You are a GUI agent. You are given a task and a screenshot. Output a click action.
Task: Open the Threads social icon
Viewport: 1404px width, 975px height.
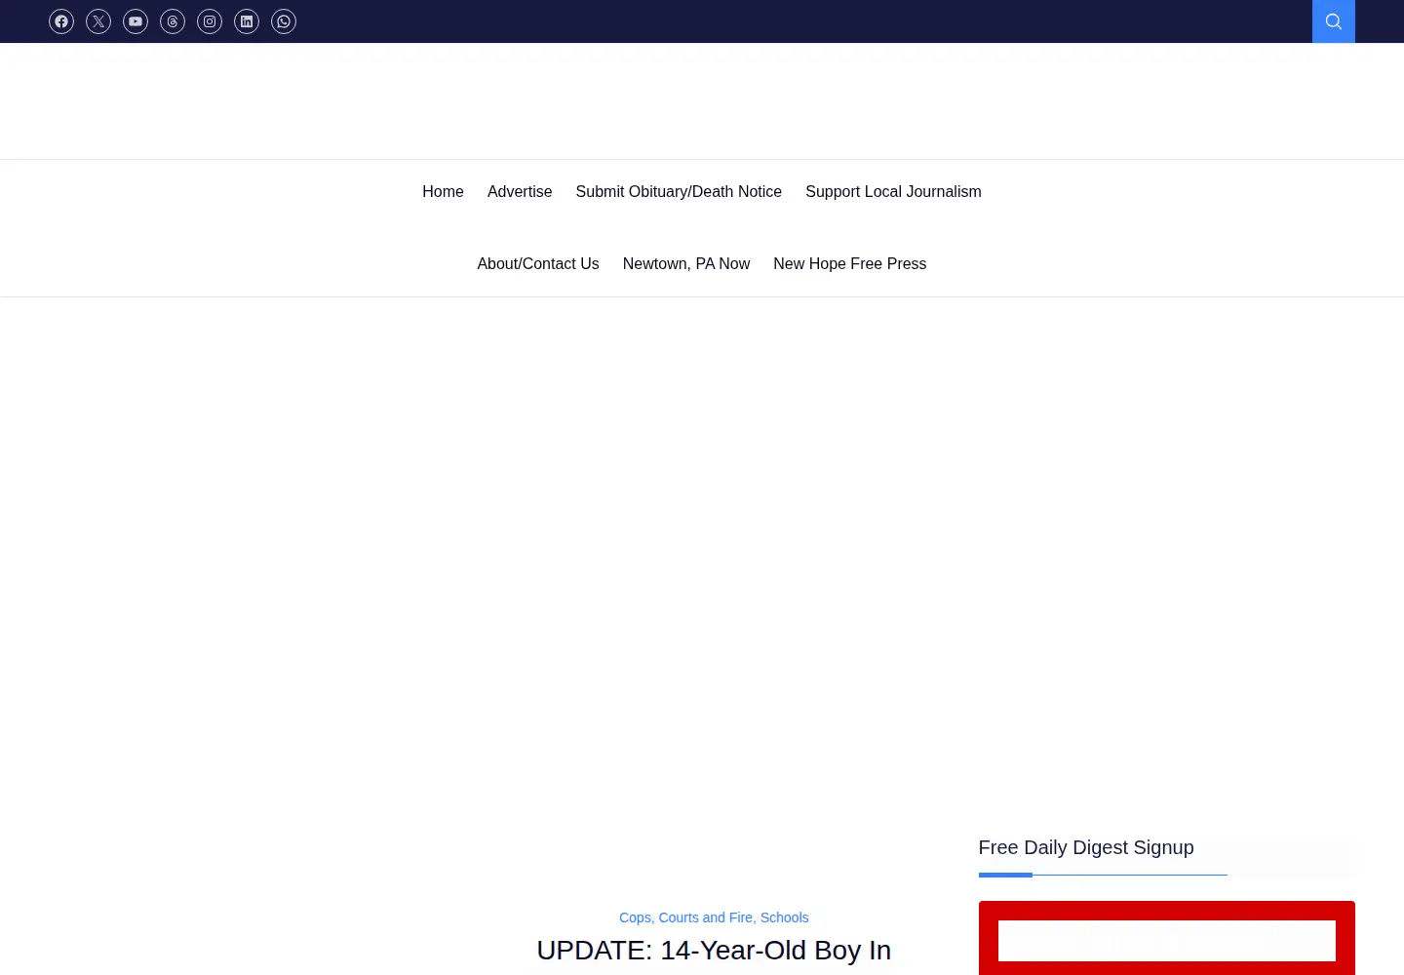(173, 21)
